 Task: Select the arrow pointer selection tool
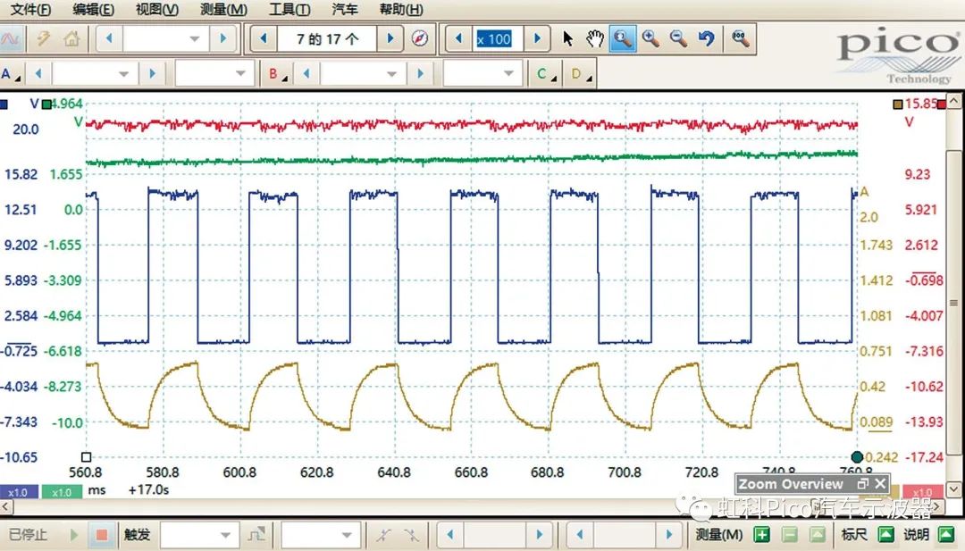568,38
